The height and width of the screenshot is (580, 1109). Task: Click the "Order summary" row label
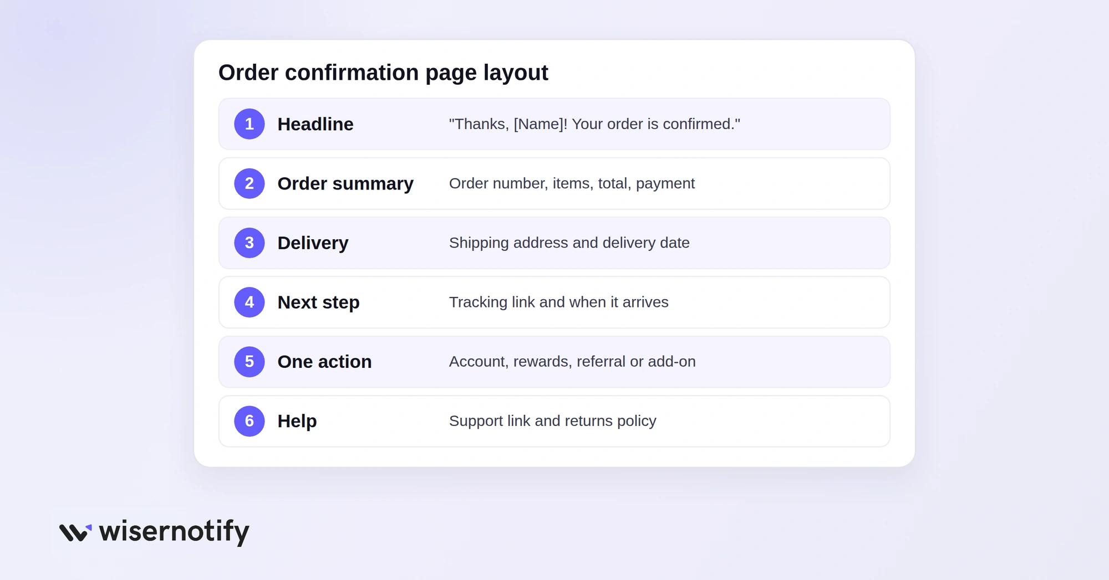[x=345, y=183]
